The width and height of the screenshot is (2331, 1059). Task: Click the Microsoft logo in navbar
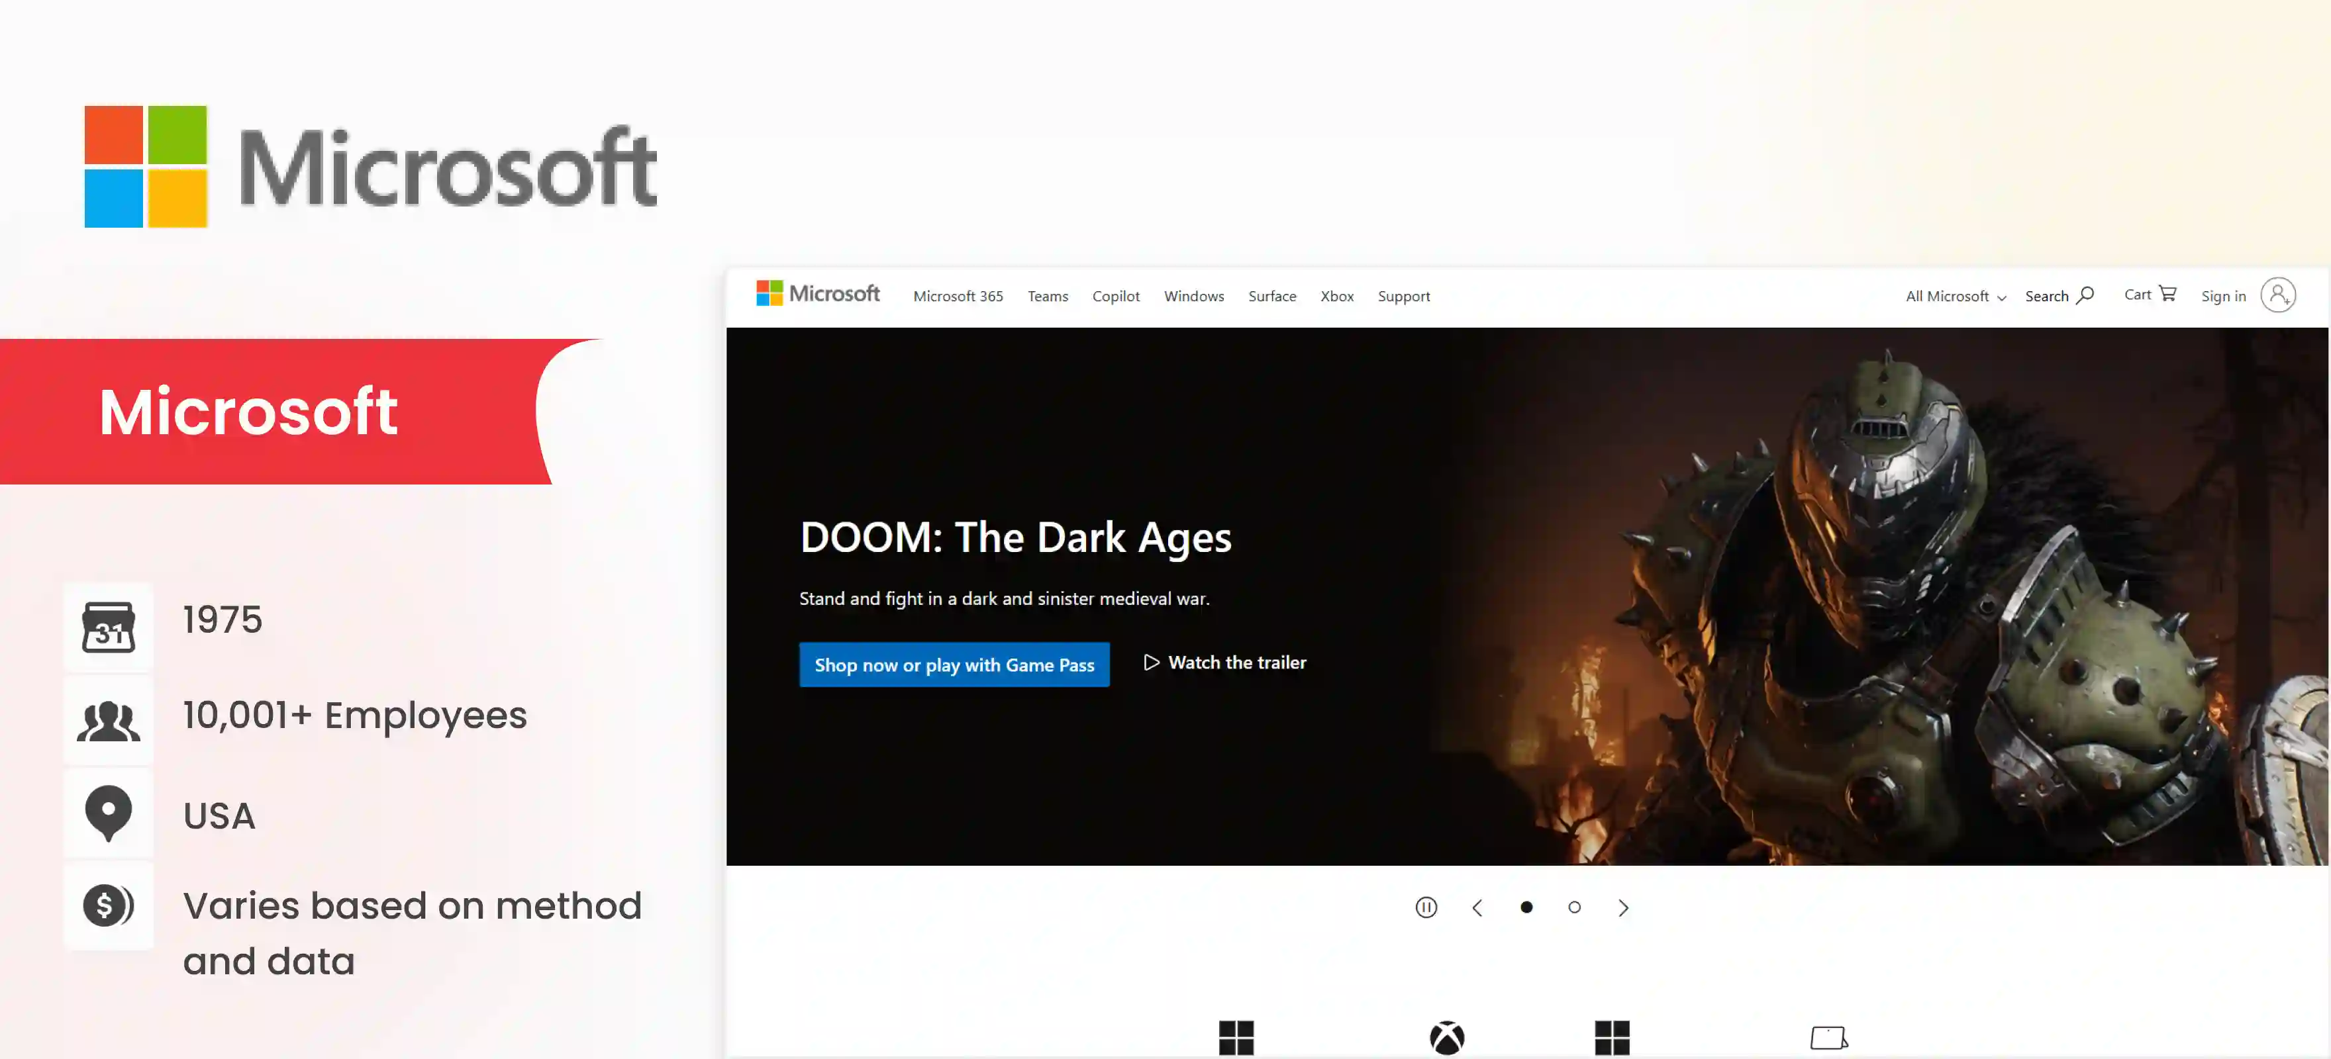coord(817,294)
